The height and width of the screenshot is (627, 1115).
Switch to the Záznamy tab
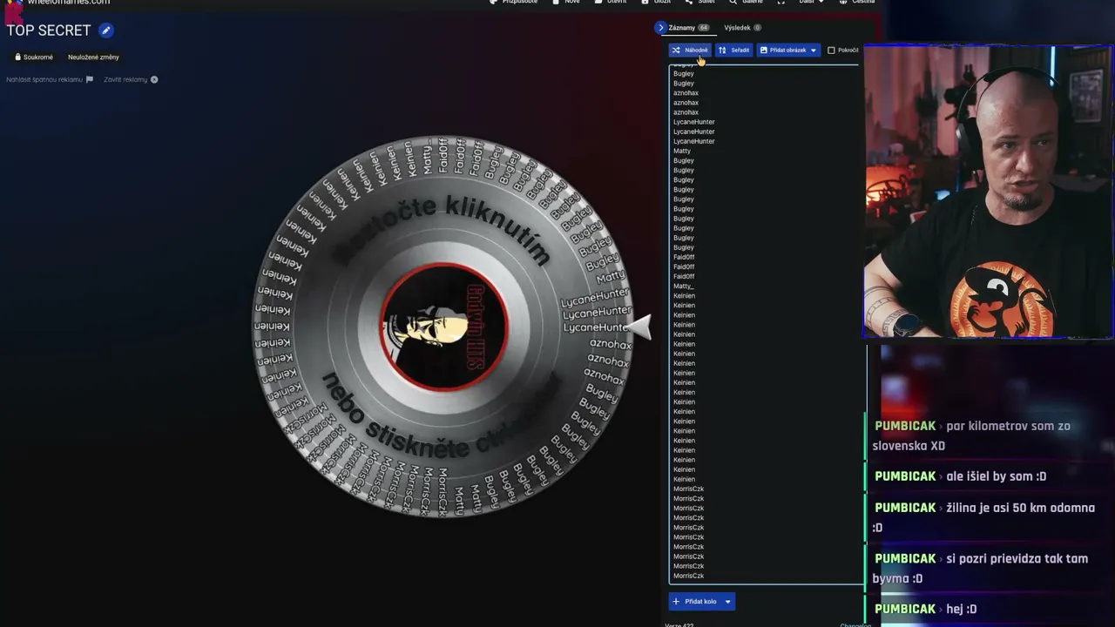pyautogui.click(x=688, y=28)
